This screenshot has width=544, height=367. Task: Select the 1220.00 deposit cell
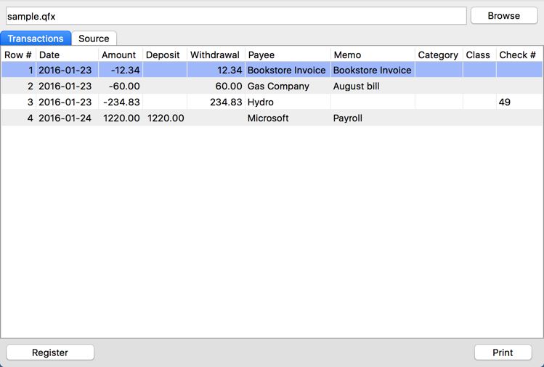[x=165, y=118]
